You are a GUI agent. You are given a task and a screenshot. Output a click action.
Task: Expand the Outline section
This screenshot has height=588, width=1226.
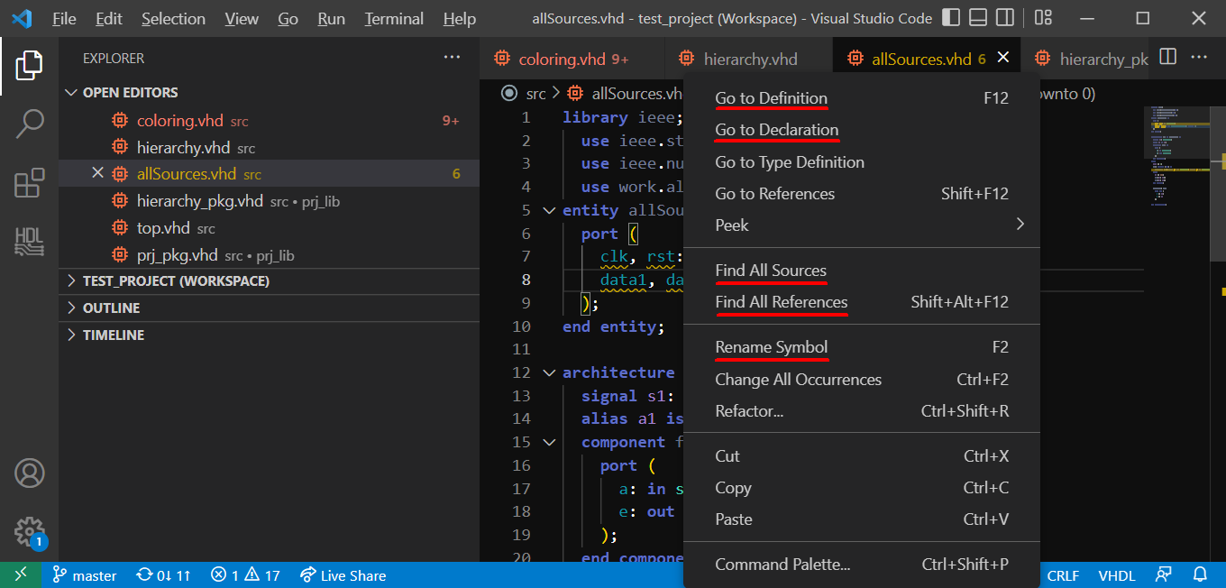(x=269, y=308)
